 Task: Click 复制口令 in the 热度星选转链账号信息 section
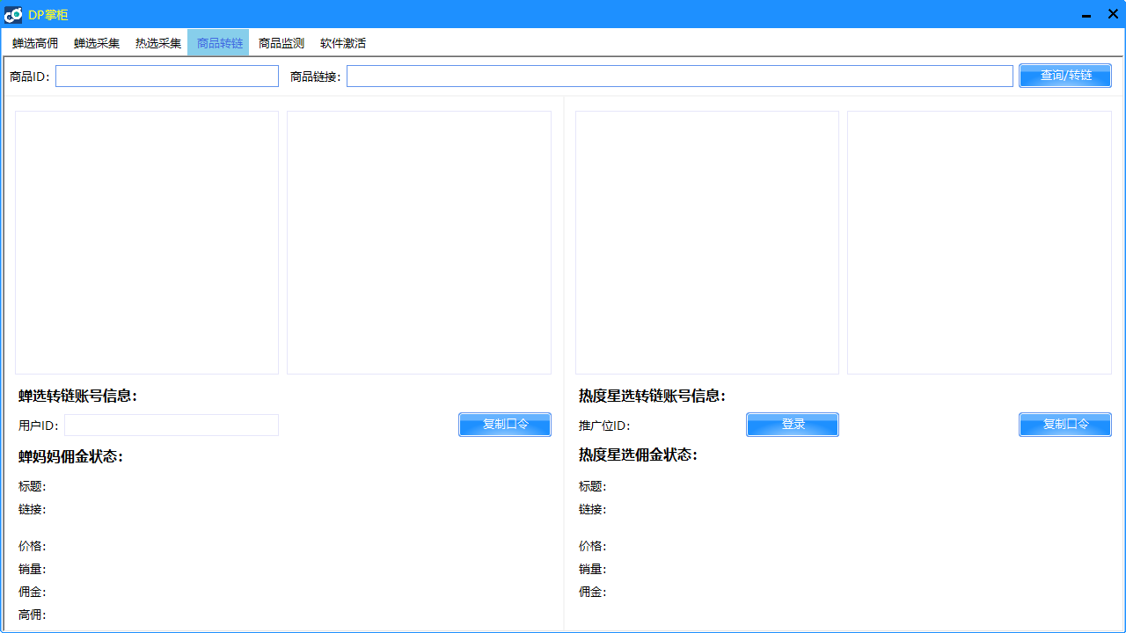1065,425
